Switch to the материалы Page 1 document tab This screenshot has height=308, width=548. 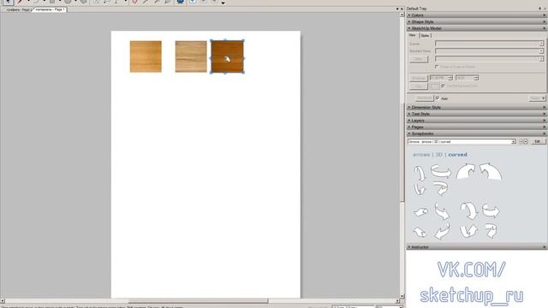tap(50, 9)
